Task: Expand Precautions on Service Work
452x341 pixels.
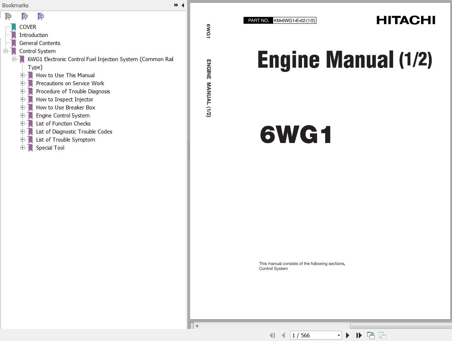Action: tap(22, 83)
